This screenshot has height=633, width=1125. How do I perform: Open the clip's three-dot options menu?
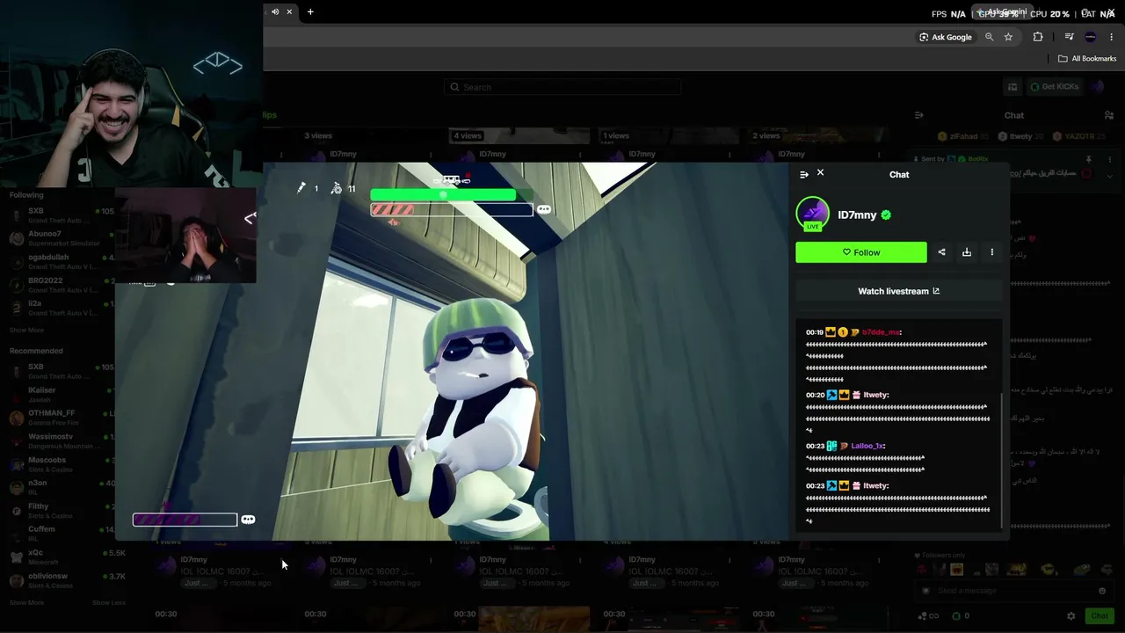tap(992, 252)
